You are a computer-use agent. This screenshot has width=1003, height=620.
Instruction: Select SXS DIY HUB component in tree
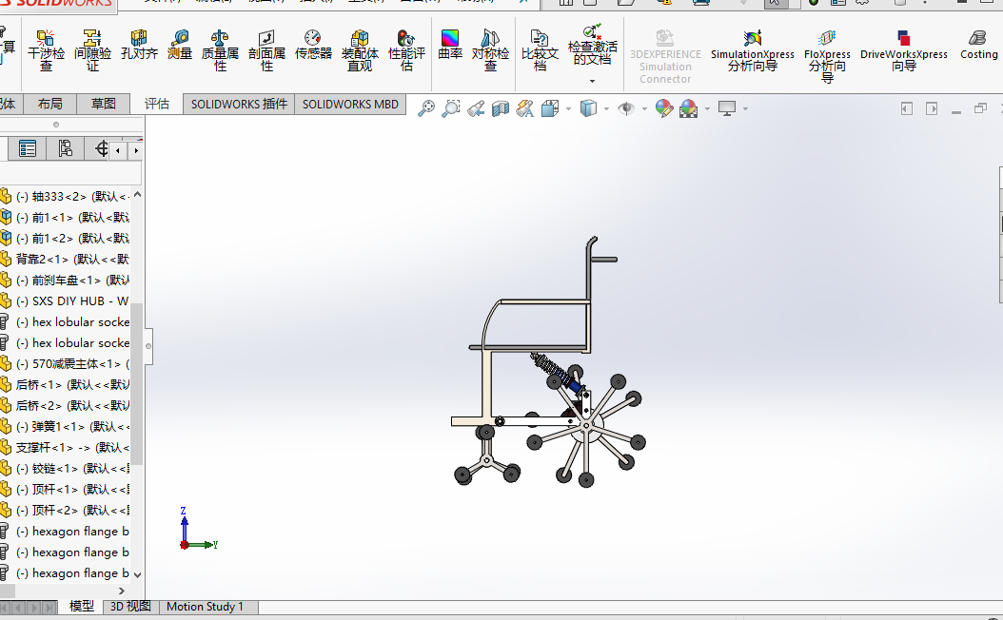(x=66, y=301)
